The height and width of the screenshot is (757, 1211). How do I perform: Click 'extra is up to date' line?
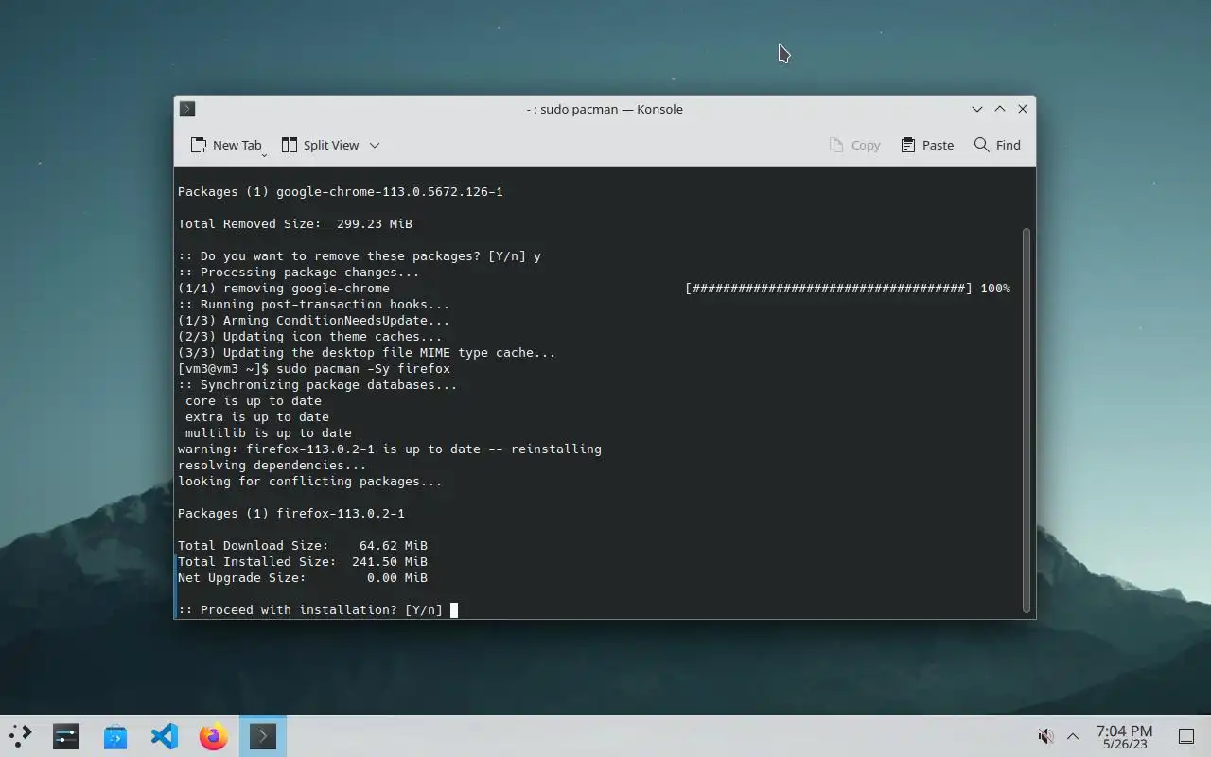click(x=257, y=416)
